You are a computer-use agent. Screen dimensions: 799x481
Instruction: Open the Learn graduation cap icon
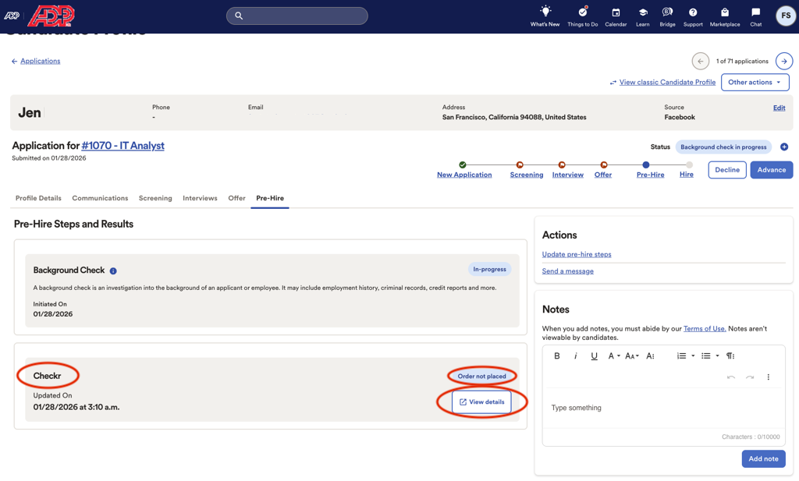coord(643,12)
